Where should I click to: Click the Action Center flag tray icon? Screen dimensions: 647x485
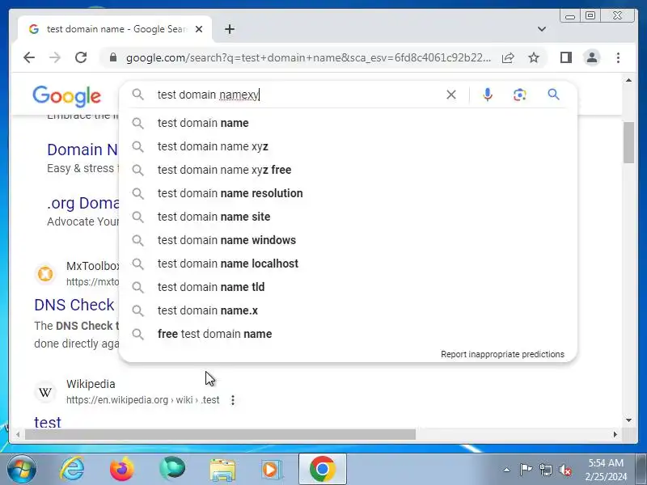coord(526,470)
